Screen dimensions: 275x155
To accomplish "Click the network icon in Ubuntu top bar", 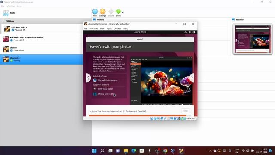I will click(x=186, y=32).
